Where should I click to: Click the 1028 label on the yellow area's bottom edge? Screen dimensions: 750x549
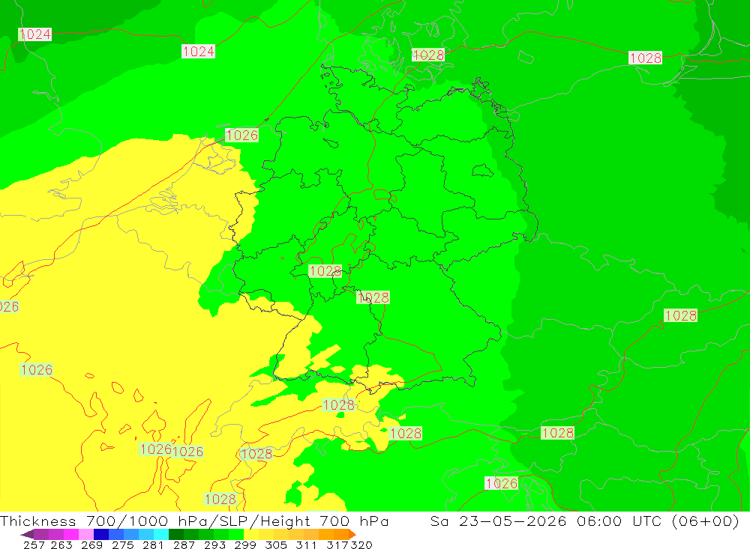(x=220, y=500)
